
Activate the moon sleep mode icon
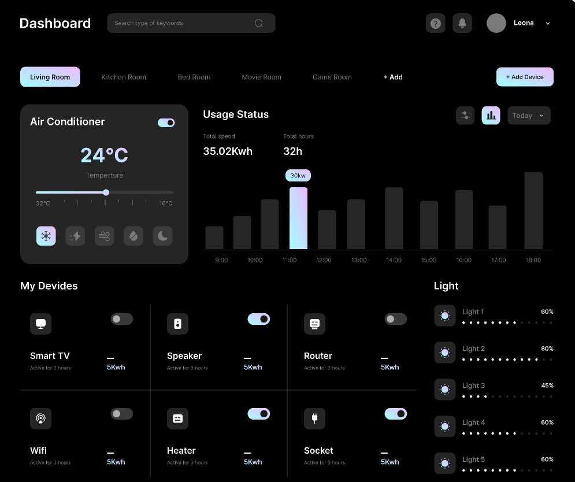[163, 236]
